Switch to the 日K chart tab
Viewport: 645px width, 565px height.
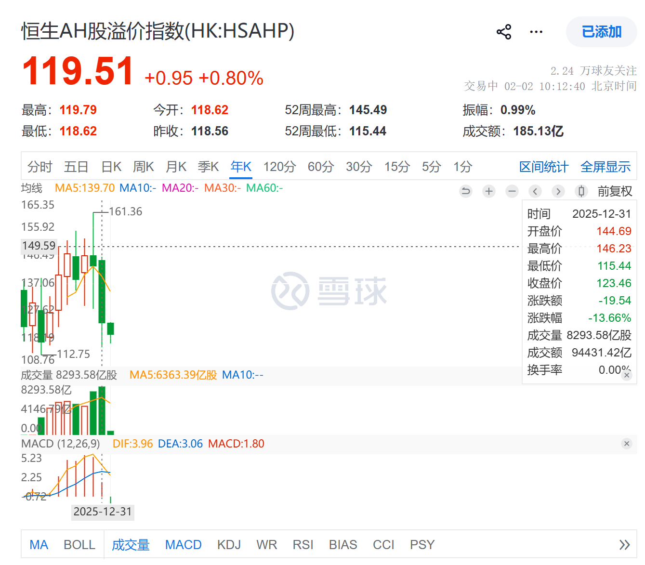pyautogui.click(x=111, y=167)
